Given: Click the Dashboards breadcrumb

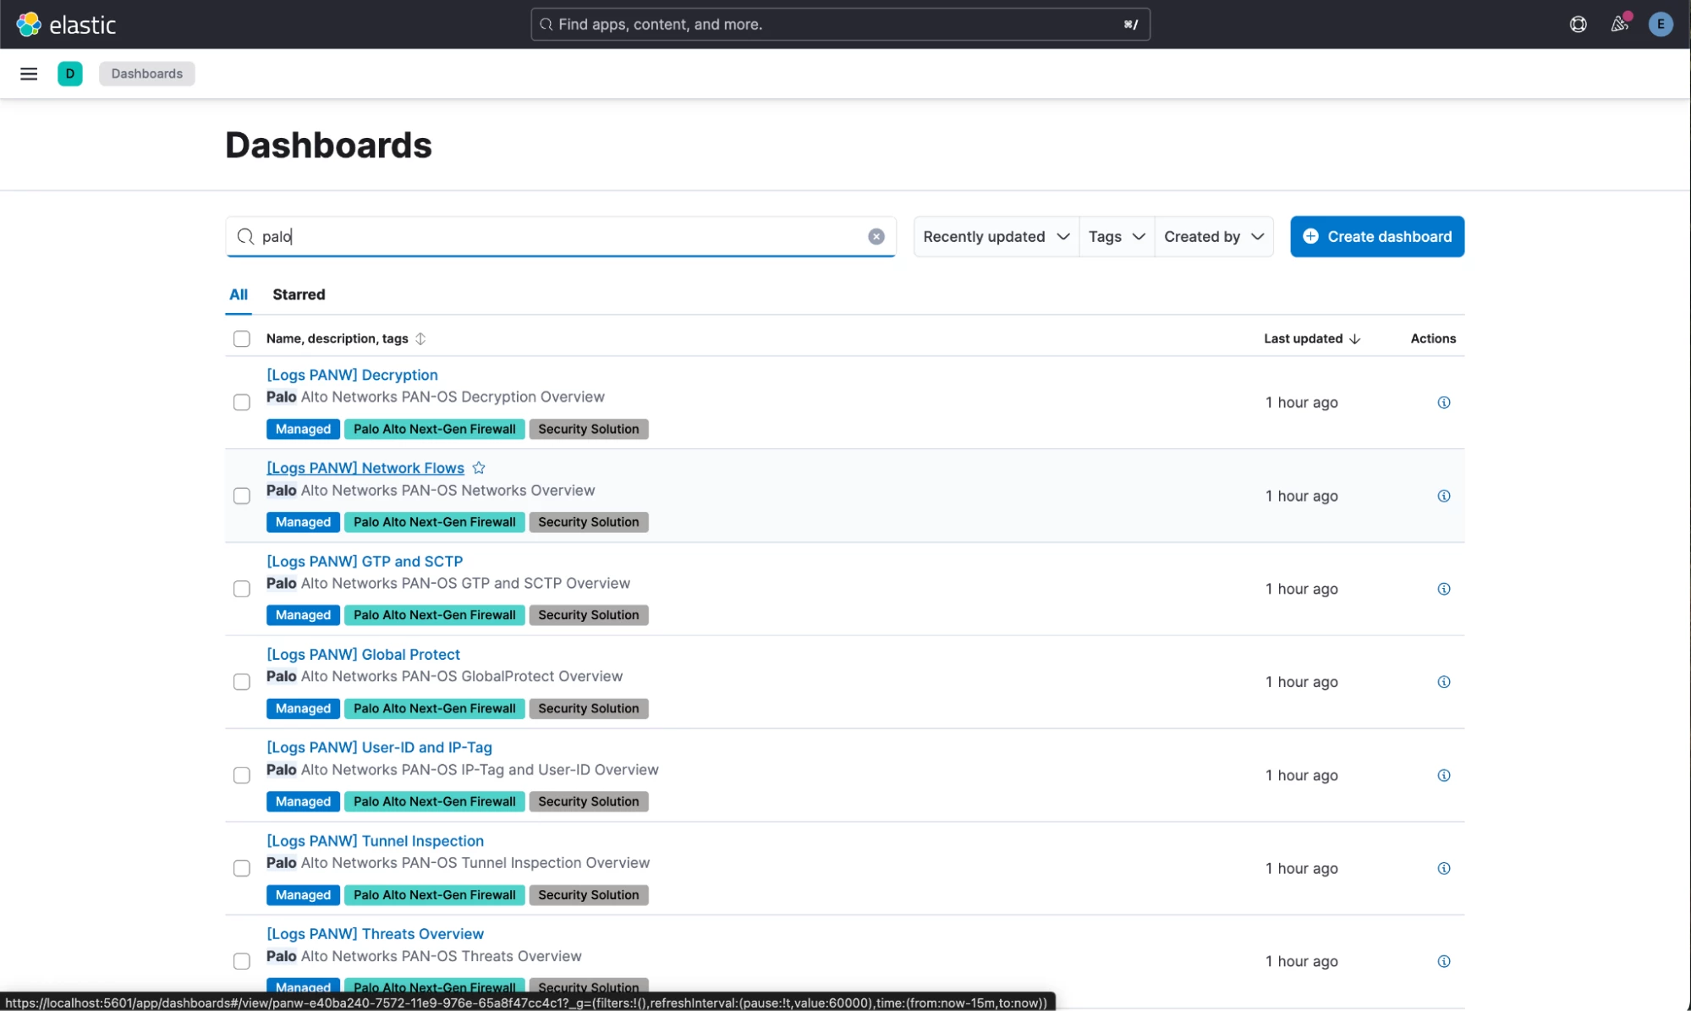Looking at the screenshot, I should 147,74.
